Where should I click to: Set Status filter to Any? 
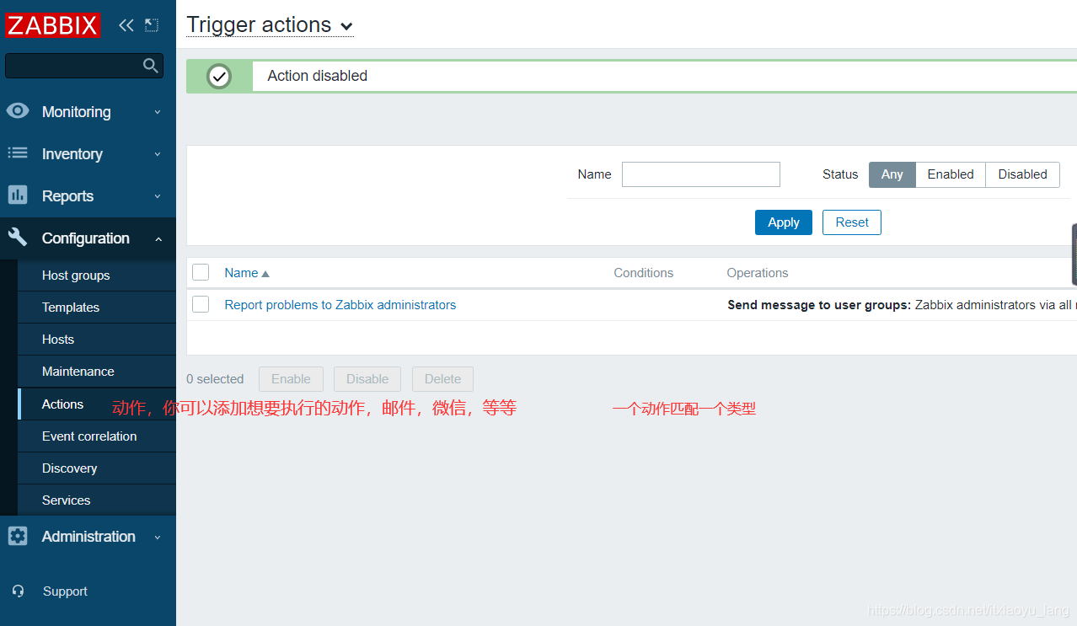pyautogui.click(x=892, y=174)
